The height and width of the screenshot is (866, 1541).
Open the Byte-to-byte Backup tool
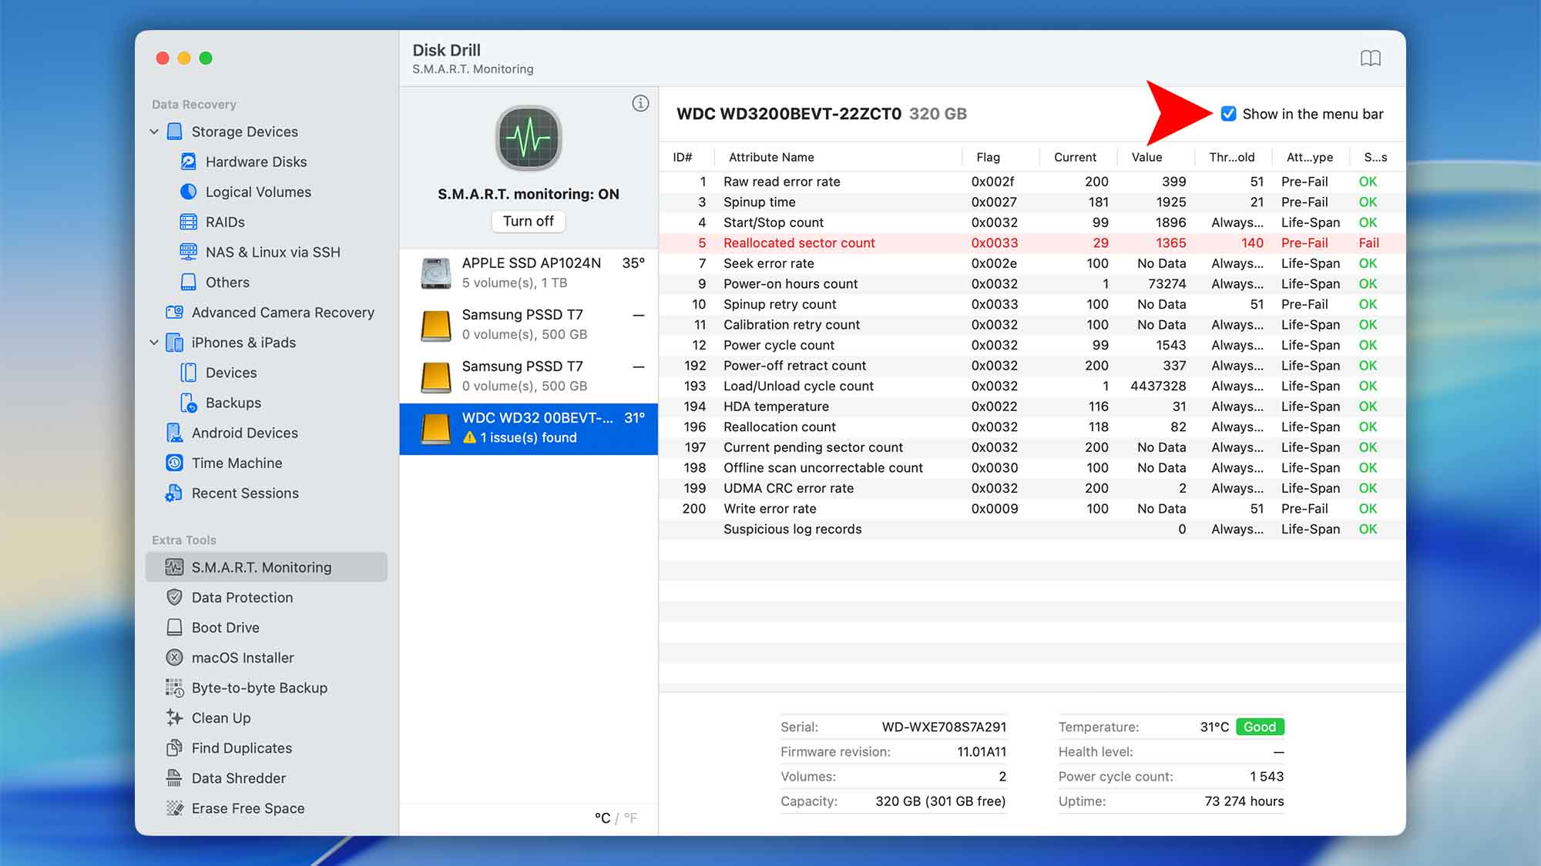pos(260,687)
